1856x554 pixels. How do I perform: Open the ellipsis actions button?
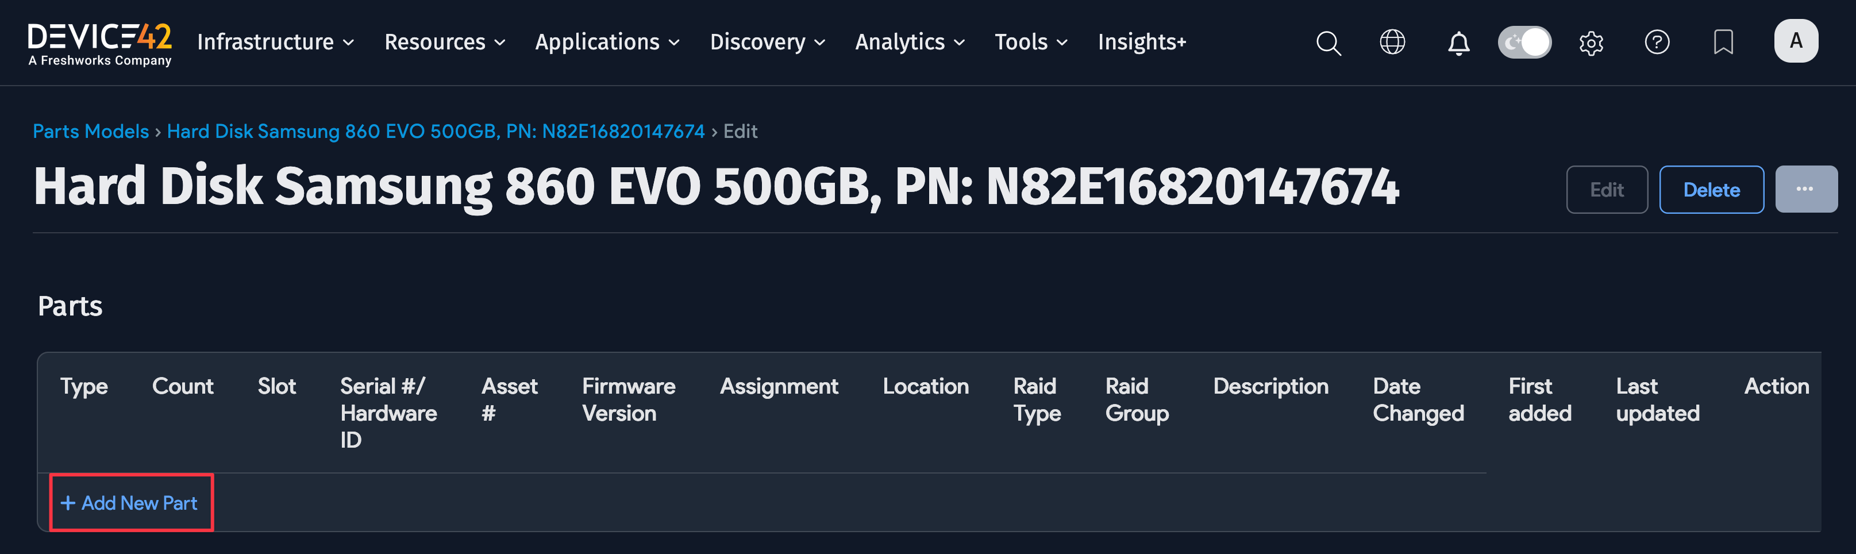coord(1807,188)
